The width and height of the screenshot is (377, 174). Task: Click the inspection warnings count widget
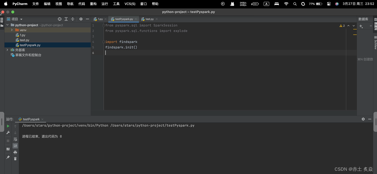[342, 25]
